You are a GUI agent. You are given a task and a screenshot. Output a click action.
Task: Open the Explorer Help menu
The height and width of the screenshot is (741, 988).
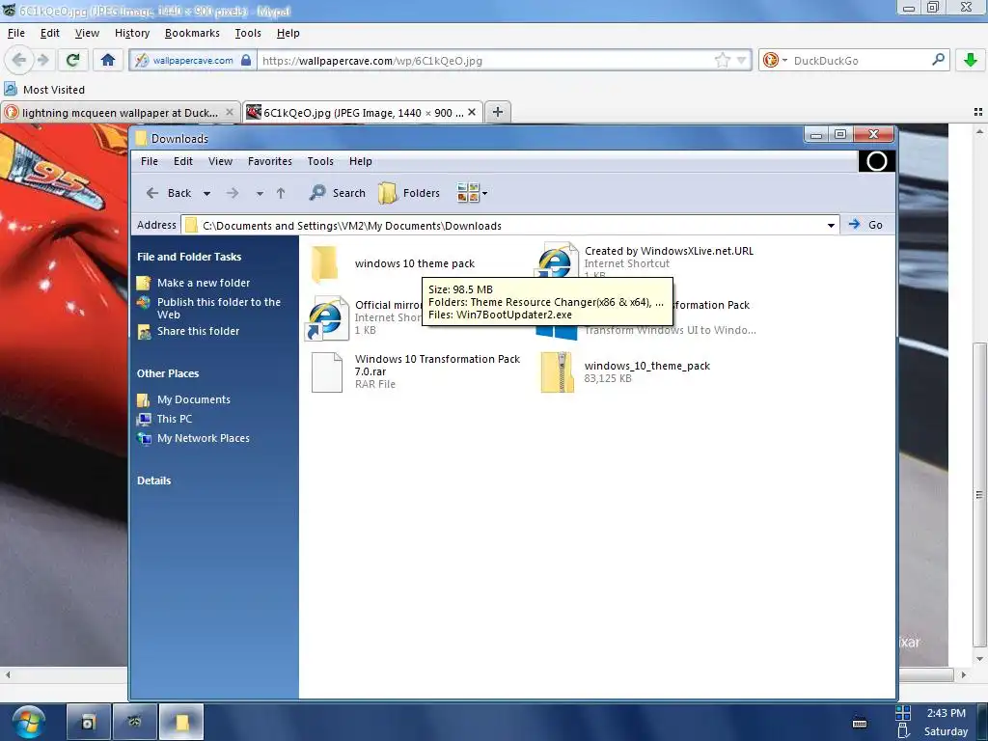point(361,161)
